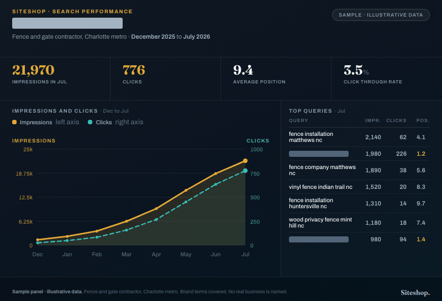Click the 1,180 impressions cell
The height and width of the screenshot is (301, 442).
tap(373, 223)
